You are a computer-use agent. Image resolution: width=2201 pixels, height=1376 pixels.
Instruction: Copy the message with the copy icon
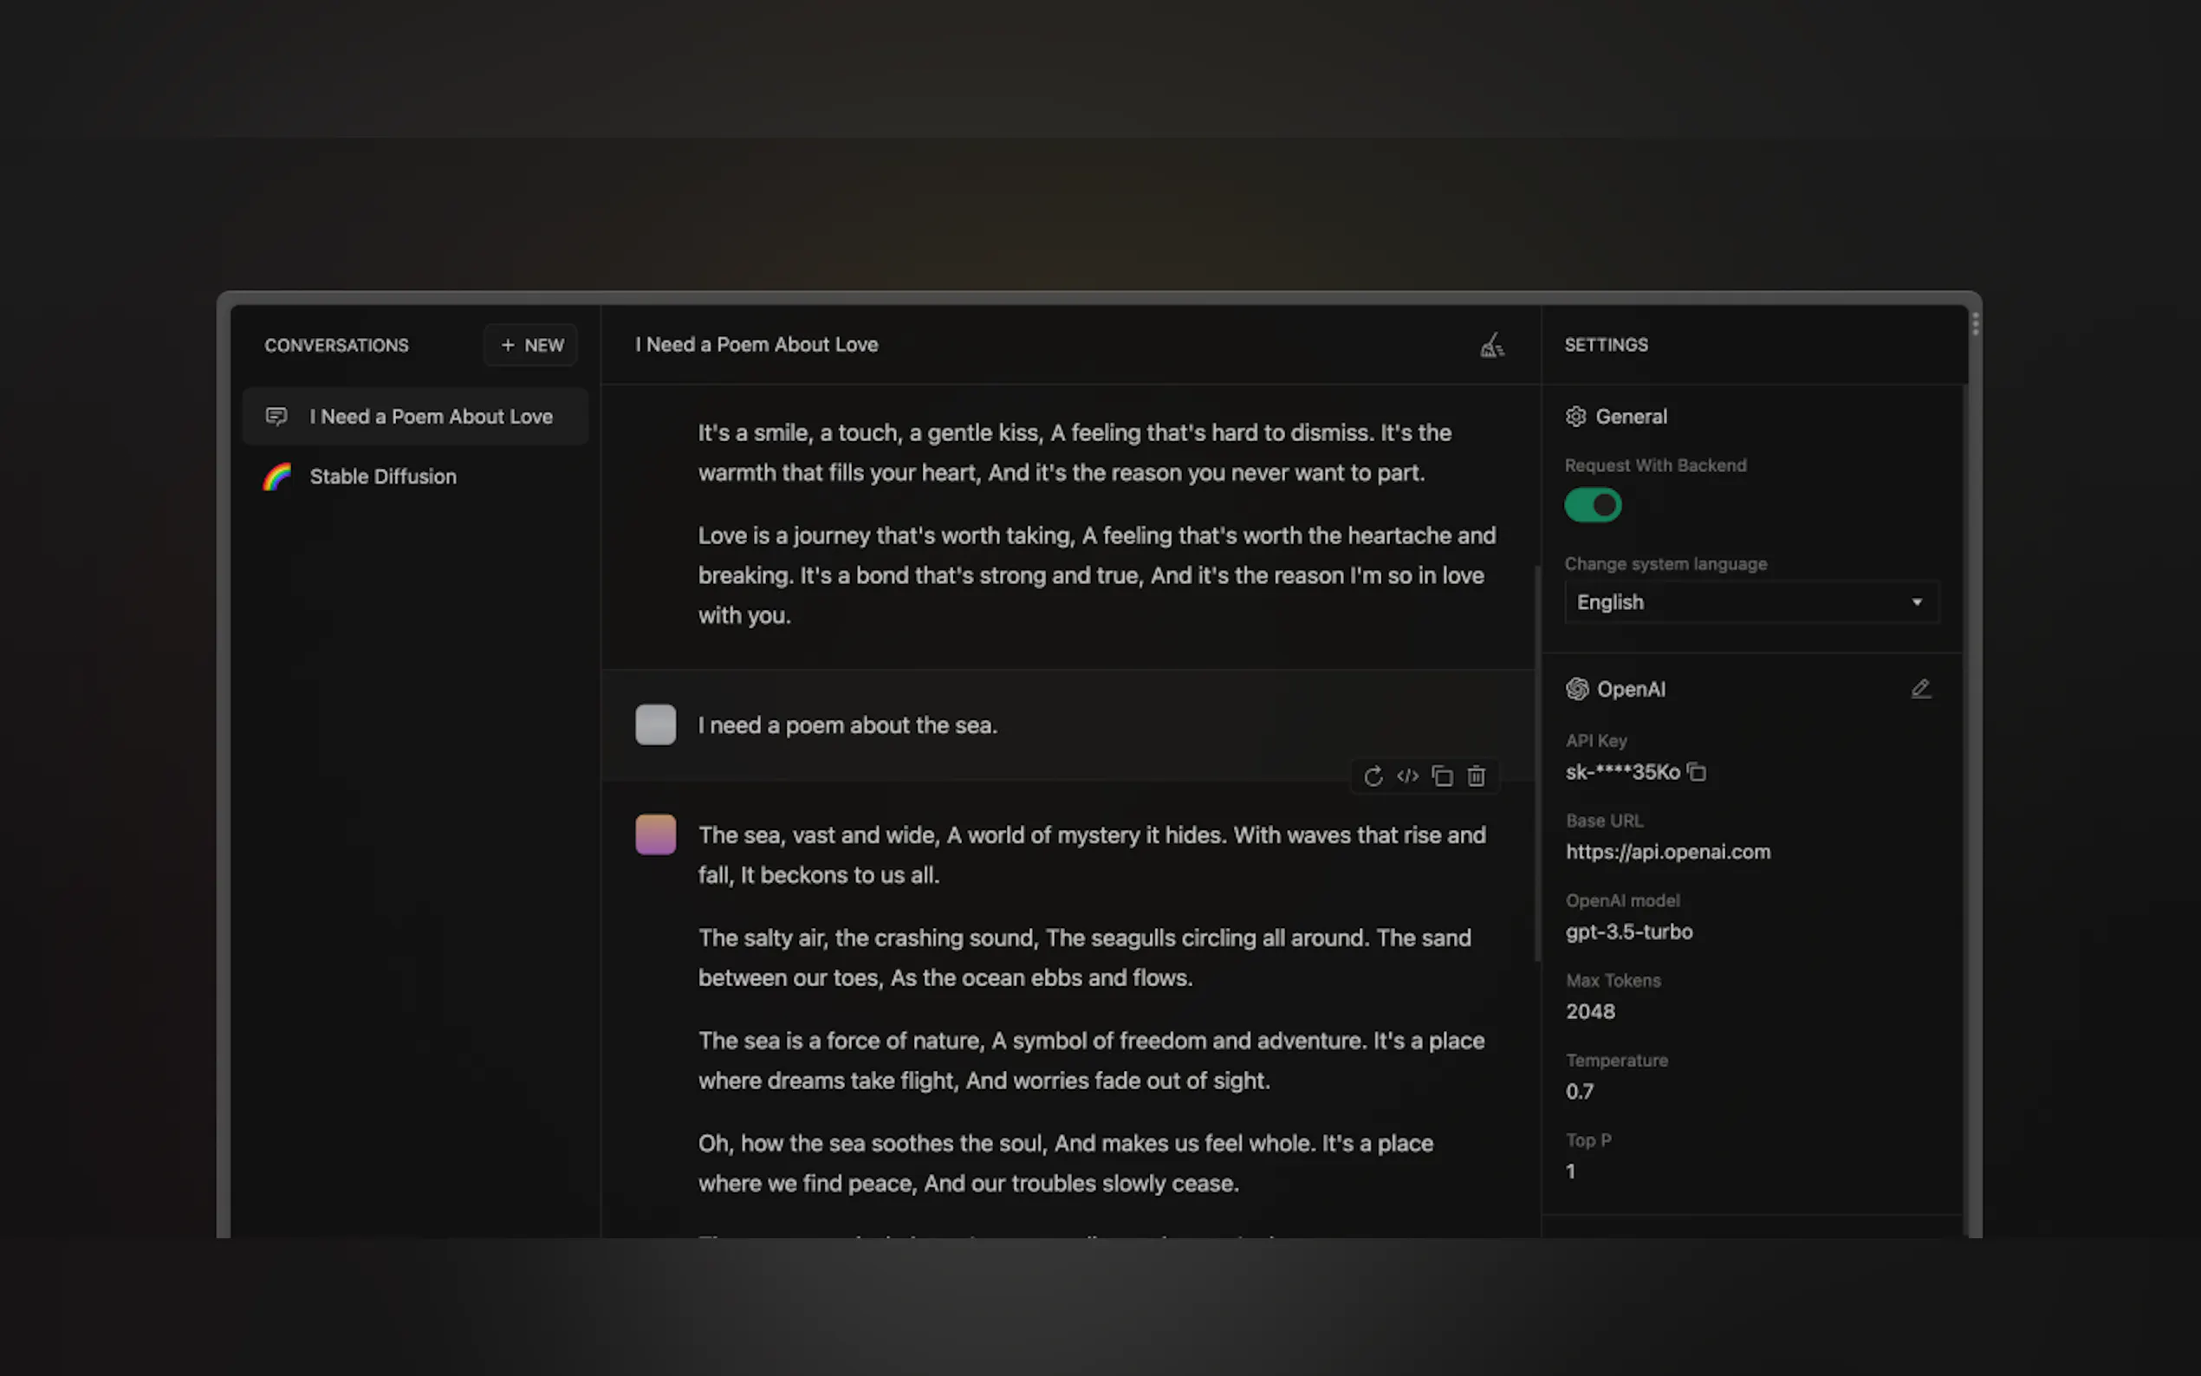(1442, 776)
